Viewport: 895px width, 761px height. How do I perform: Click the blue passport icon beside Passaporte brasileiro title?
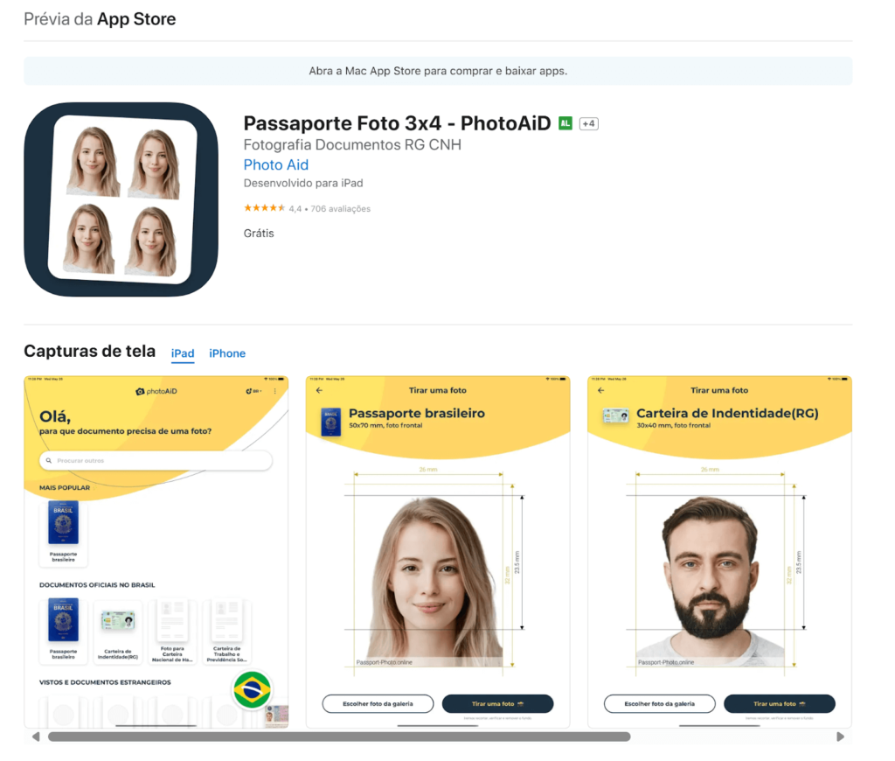(x=331, y=422)
